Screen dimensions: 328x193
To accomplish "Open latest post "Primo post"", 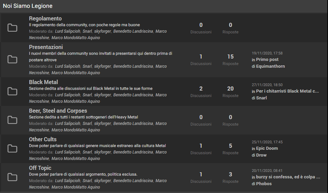I will click(267, 60).
